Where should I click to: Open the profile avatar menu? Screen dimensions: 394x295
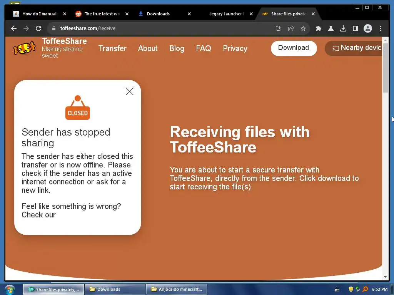coord(367,28)
